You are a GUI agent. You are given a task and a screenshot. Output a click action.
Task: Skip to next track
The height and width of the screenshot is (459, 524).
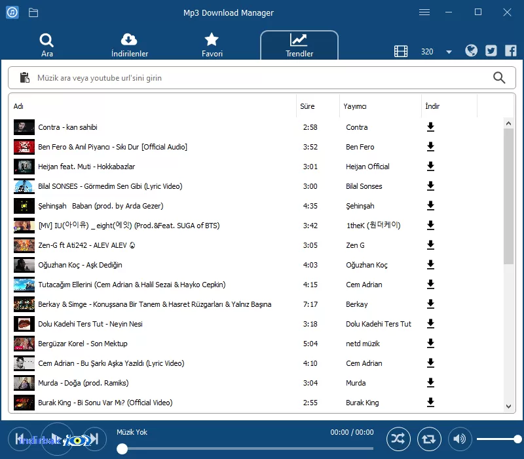pos(94,439)
